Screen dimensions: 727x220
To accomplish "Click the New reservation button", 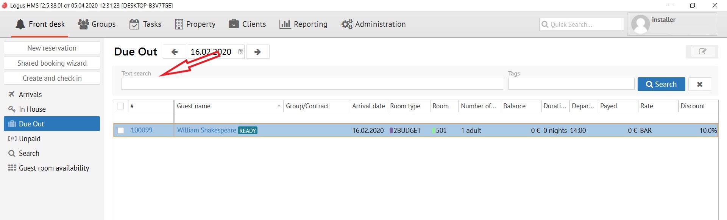I will 52,48.
